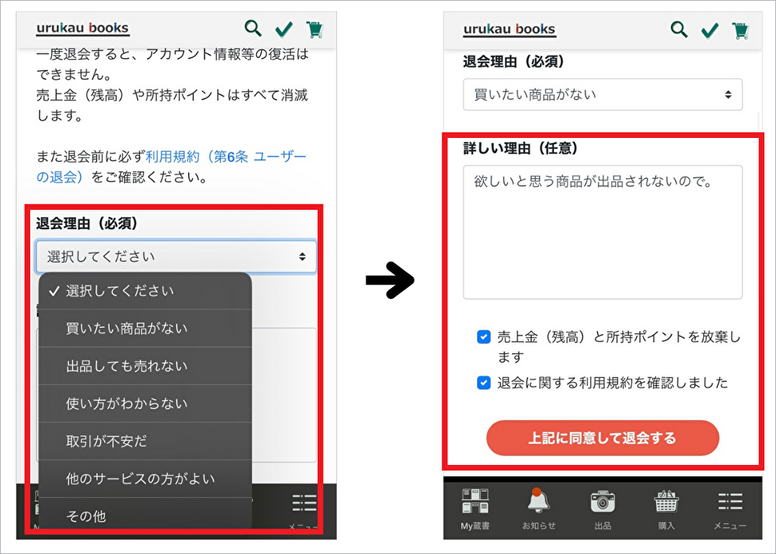Expand the 買いたい商品がない dropdown on right
Screen dimensions: 776x554
[x=603, y=95]
